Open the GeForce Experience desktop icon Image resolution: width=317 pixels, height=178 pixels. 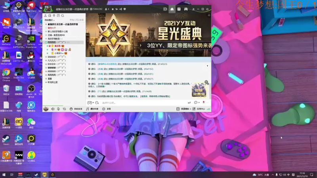(31, 42)
